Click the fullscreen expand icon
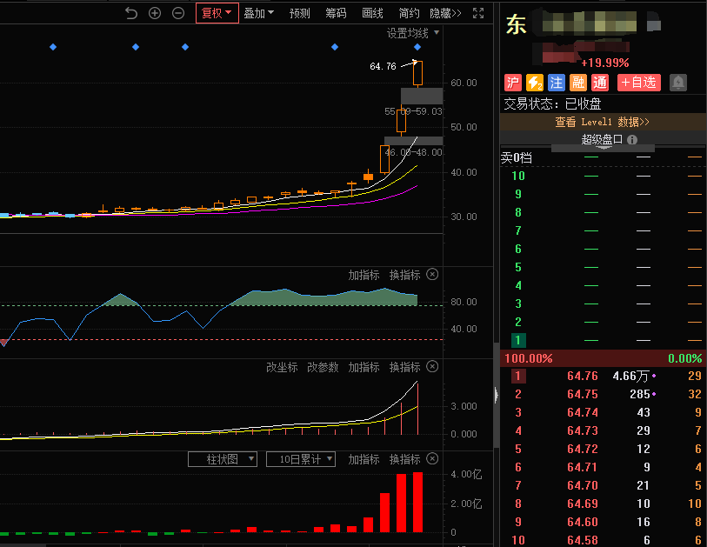Screen dimensions: 707x547 (477, 13)
